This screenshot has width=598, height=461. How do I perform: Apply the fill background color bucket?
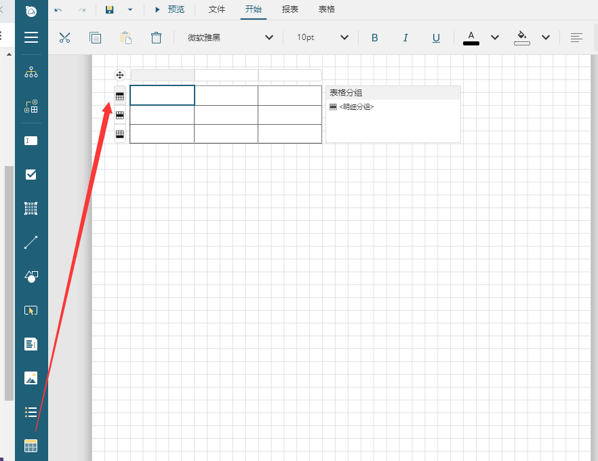click(522, 38)
